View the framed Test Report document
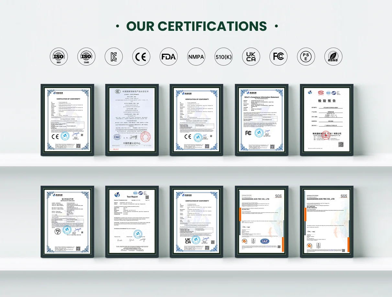Screen dimensions: 392x297 [x=132, y=222]
